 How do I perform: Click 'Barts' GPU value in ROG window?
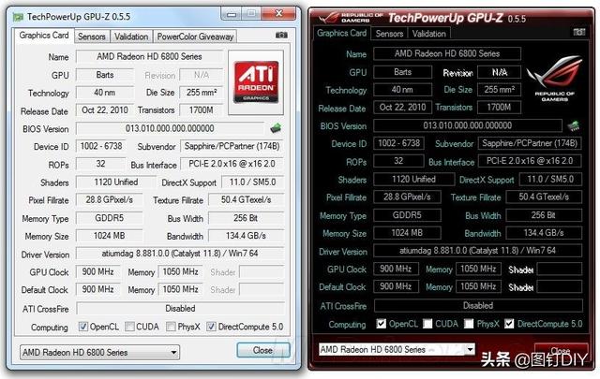tap(402, 72)
